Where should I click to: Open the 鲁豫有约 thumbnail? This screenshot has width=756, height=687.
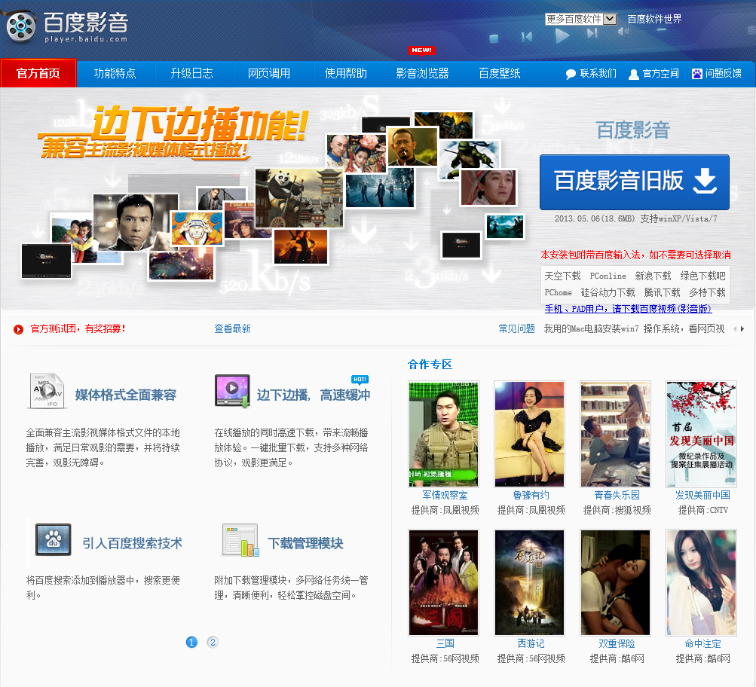pos(529,434)
